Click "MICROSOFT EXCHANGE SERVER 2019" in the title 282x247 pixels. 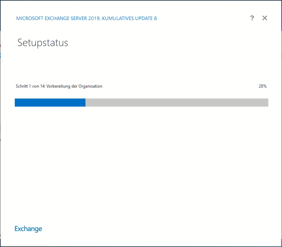(58, 18)
